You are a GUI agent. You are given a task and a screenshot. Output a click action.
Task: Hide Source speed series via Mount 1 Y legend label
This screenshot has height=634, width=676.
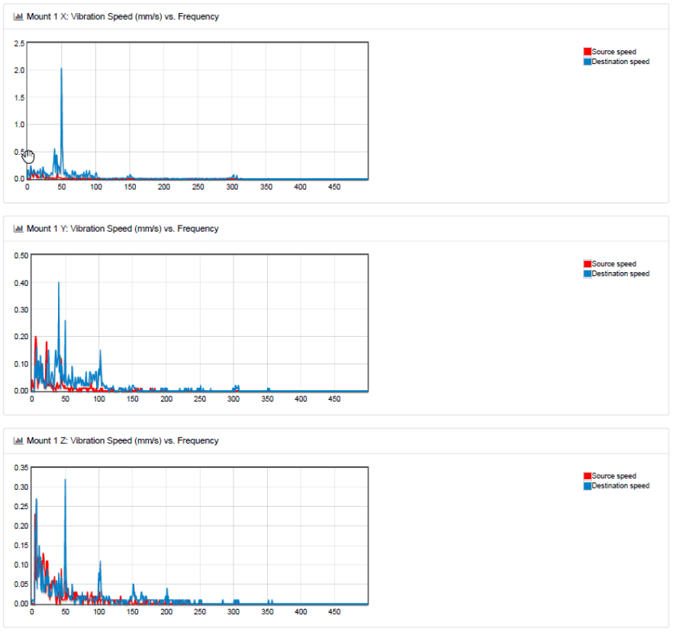[614, 264]
